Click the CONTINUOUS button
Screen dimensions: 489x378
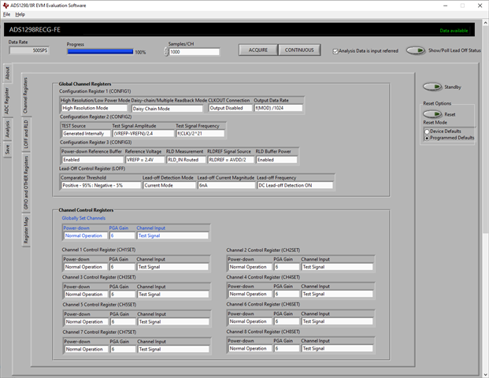coord(299,50)
